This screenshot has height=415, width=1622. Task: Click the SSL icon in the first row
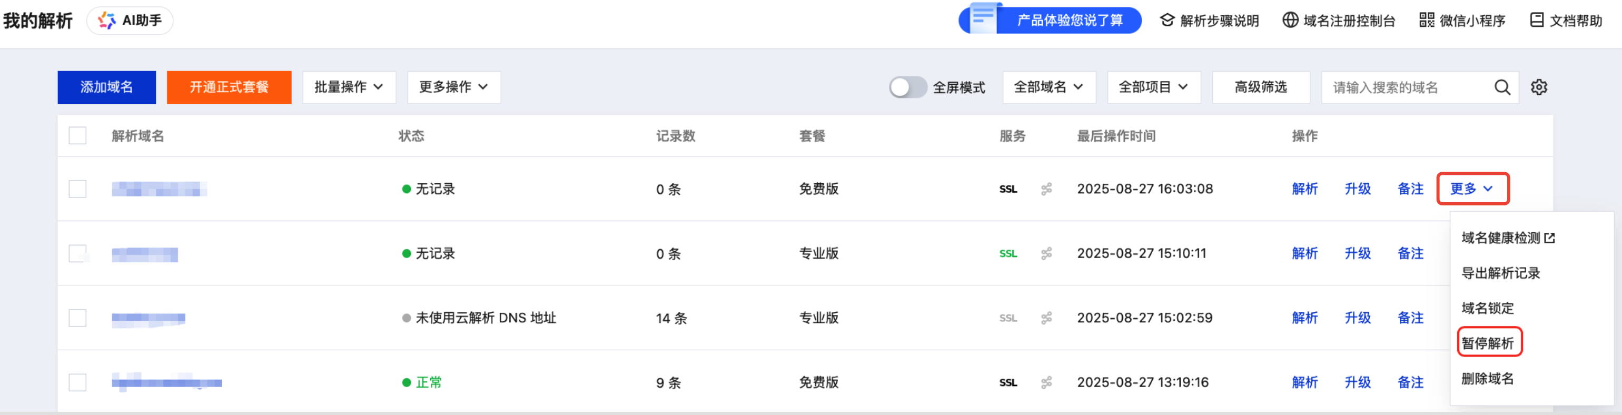(x=1007, y=189)
